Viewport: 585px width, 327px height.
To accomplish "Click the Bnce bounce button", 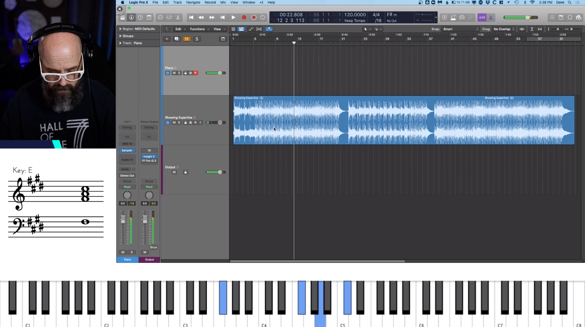I will click(153, 248).
